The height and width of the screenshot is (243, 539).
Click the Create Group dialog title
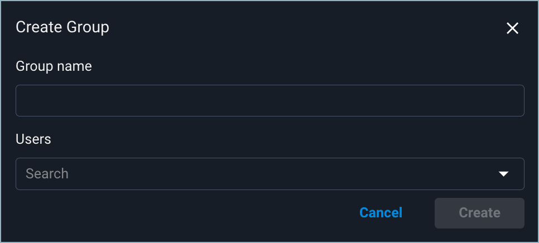(62, 27)
